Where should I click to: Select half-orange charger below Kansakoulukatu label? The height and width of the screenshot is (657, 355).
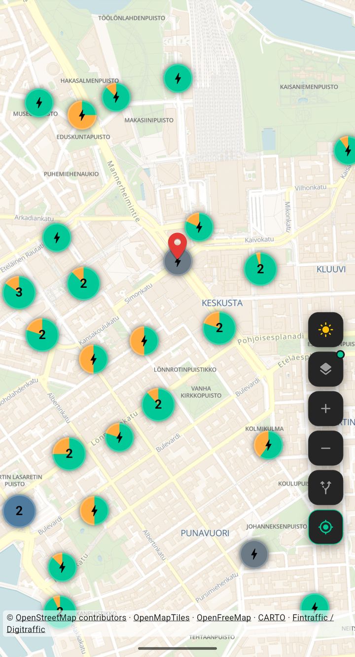click(x=93, y=359)
